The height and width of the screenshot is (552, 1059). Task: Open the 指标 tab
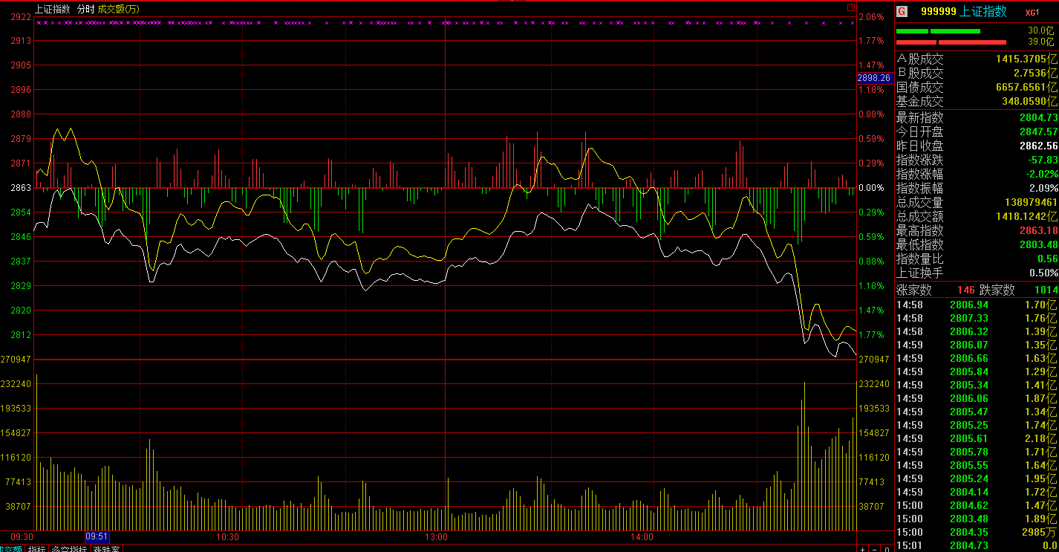click(36, 549)
